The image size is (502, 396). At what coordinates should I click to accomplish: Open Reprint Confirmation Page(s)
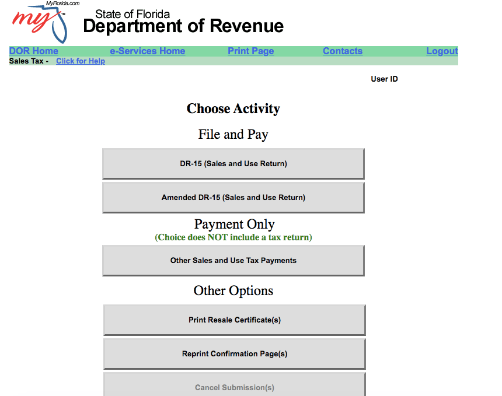234,354
